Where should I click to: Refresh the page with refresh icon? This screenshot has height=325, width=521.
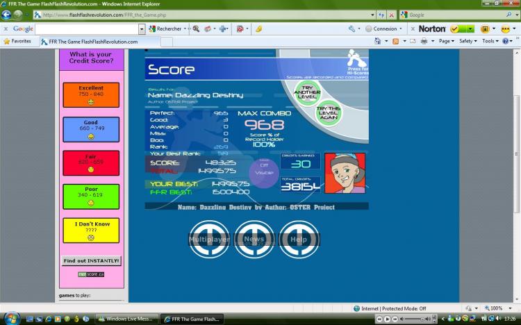381,15
